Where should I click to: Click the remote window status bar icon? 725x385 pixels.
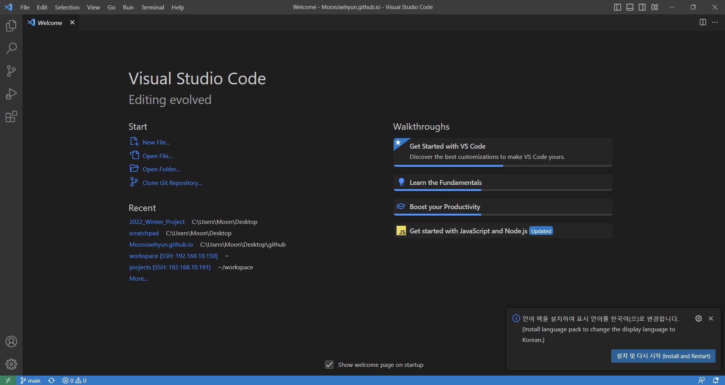[x=8, y=380]
